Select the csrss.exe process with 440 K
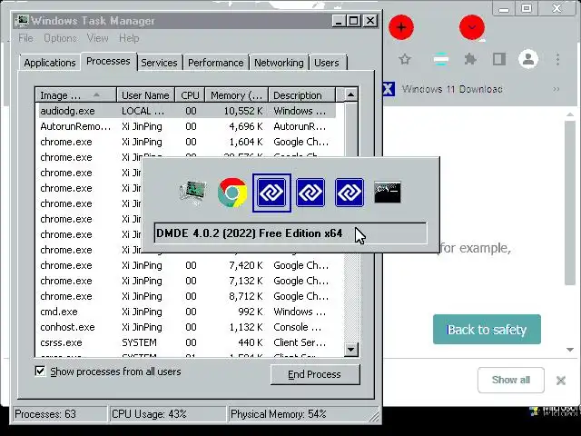The image size is (581, 436). (187, 342)
